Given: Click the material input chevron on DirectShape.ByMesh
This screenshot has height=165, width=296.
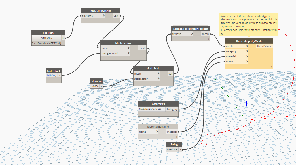Looking at the screenshot, I should [x=247, y=56].
